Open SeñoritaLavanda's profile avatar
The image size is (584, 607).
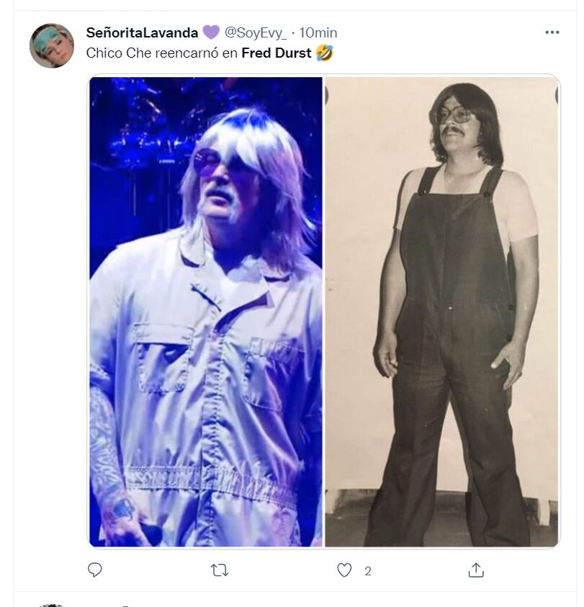52,45
